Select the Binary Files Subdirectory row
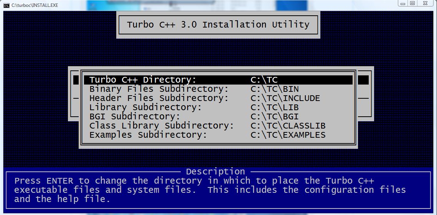The image size is (437, 215). 218,89
